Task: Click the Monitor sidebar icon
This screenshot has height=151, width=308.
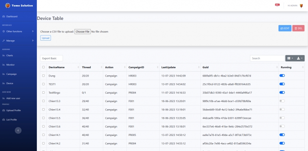Action: point(4,65)
